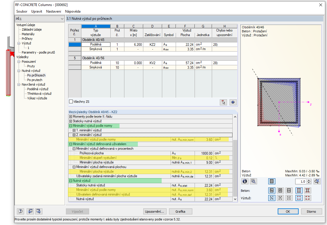Toggle reinforcement strain (‰) icon in Výztuž row
Image resolution: width=327 pixels, height=225 pixels.
tap(272, 198)
